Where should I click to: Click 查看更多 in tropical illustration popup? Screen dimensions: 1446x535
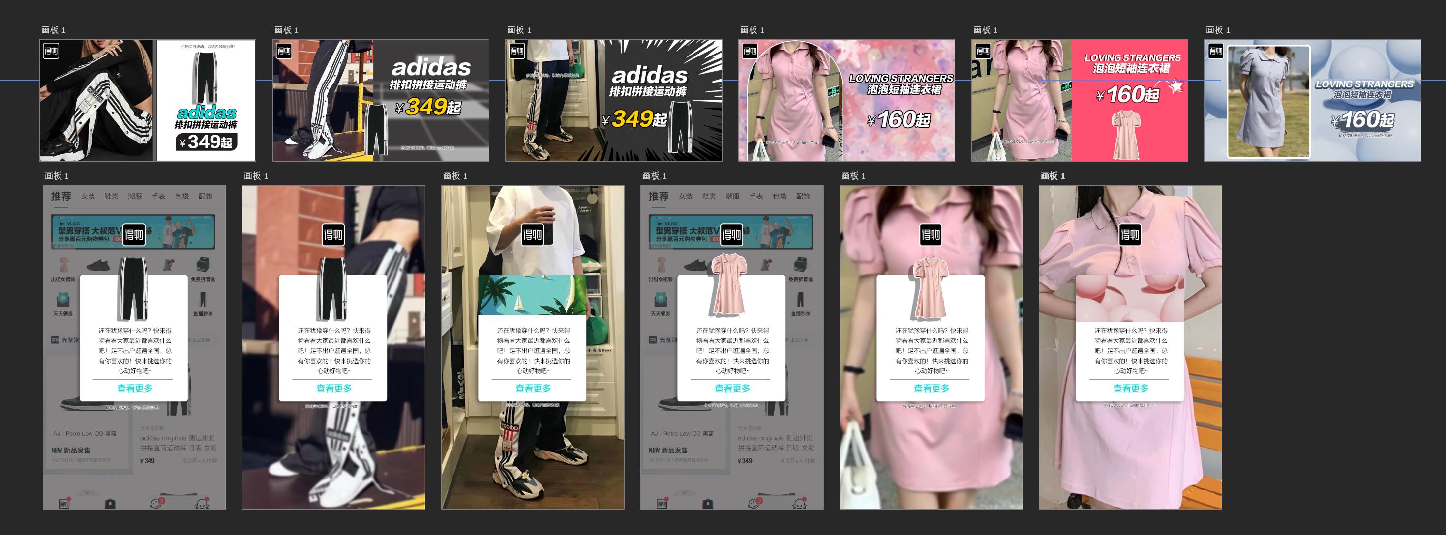click(533, 388)
